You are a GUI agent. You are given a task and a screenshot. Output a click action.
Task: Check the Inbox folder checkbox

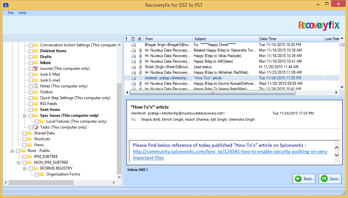(x=31, y=63)
